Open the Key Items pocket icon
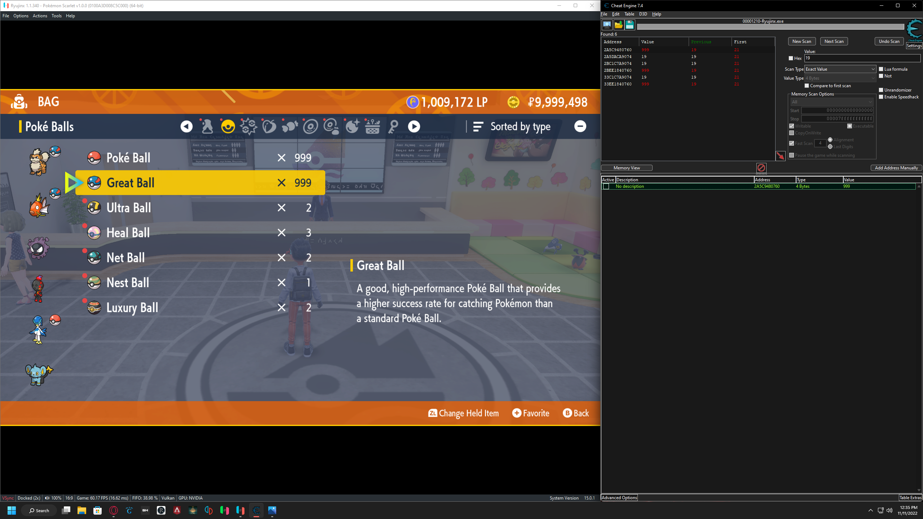Viewport: 923px width, 519px height. point(393,127)
